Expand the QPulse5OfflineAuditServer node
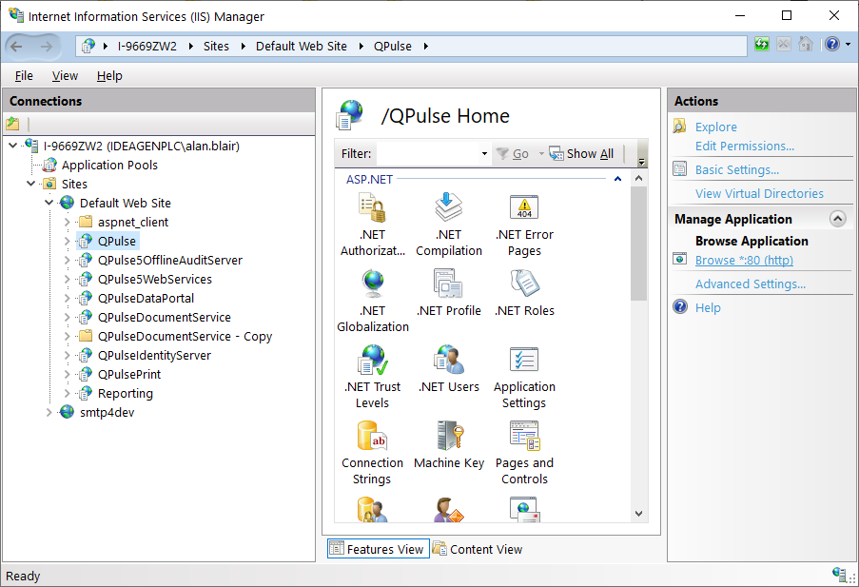 point(68,260)
